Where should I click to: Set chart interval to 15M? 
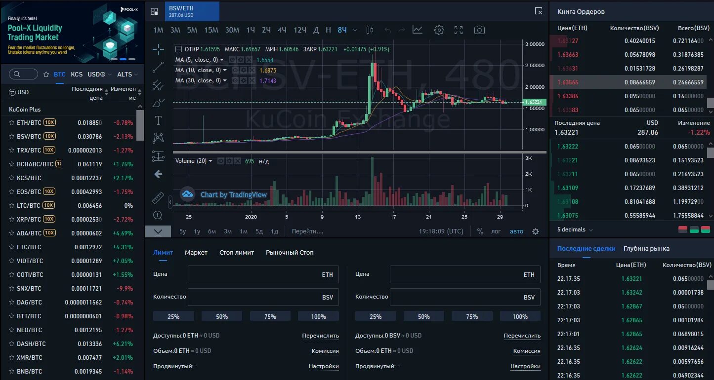(211, 30)
